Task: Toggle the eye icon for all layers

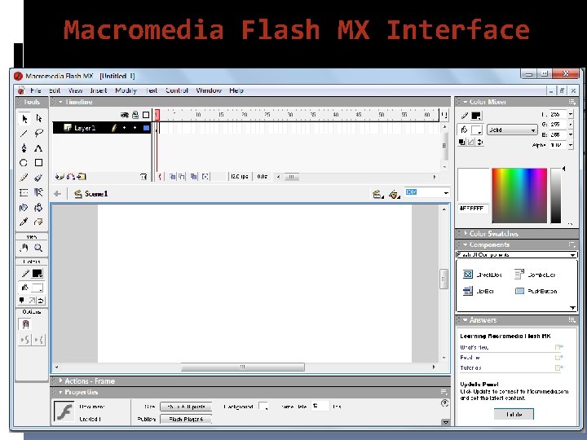Action: click(x=125, y=115)
